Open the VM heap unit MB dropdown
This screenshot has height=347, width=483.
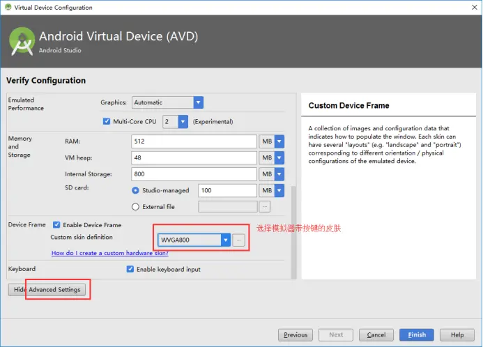coord(271,157)
